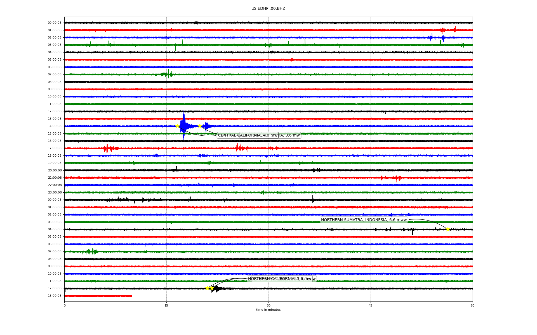Click the 21:00:08 row time label
537x335 pixels.
pos(55,178)
